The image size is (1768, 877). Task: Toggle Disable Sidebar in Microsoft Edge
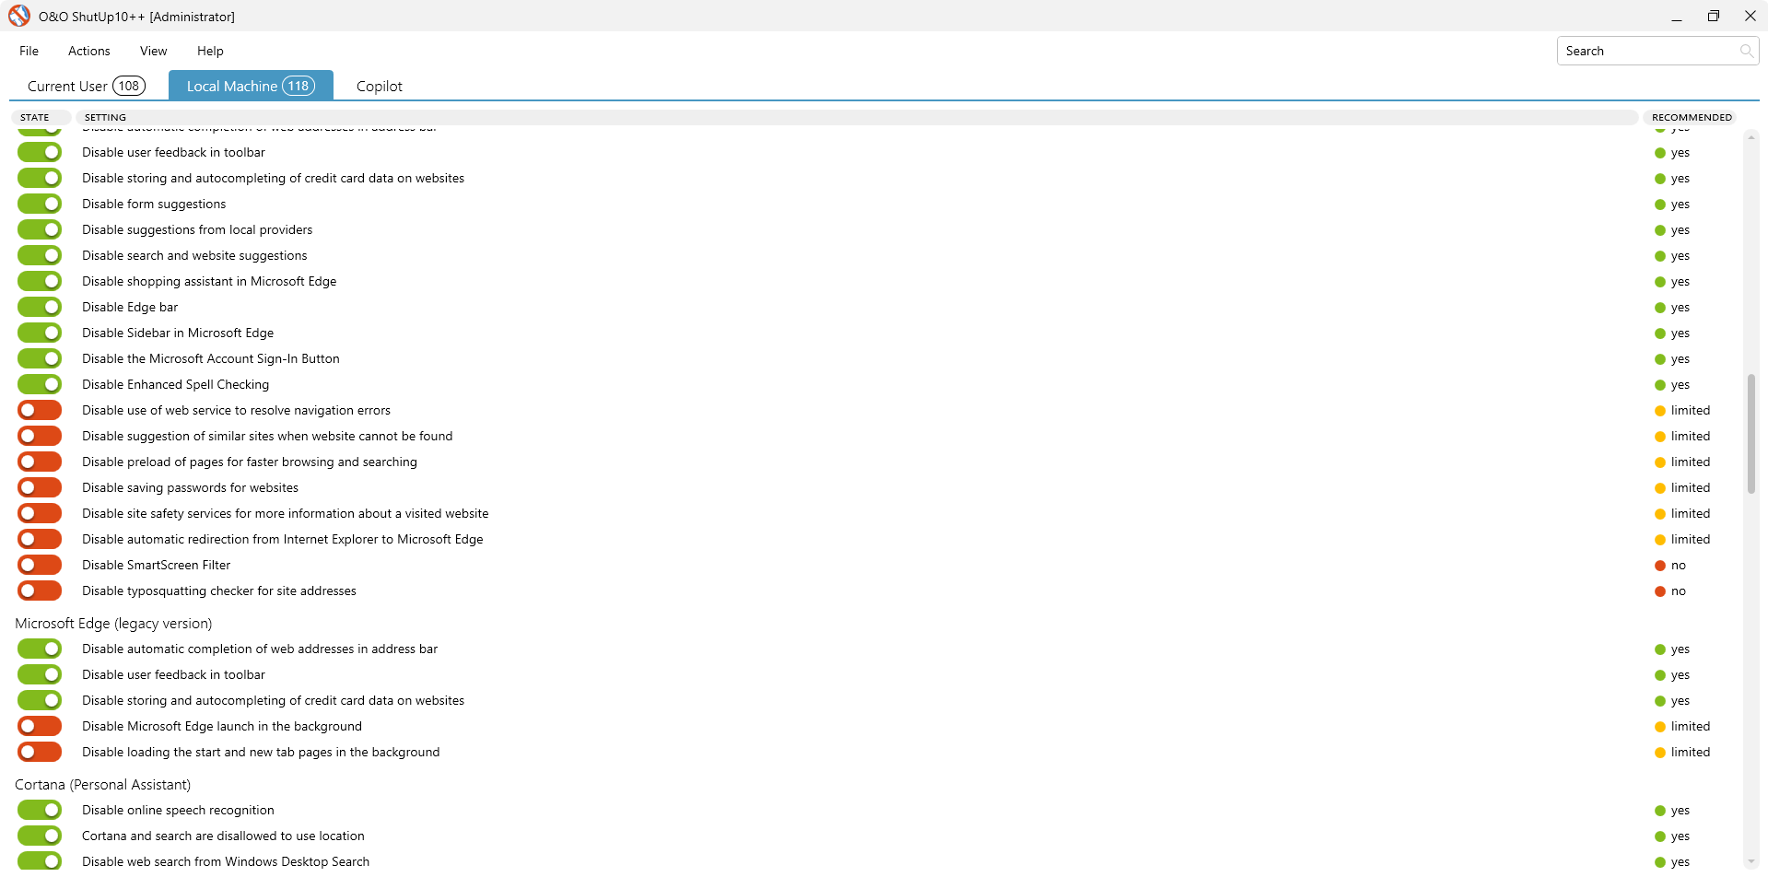click(40, 333)
